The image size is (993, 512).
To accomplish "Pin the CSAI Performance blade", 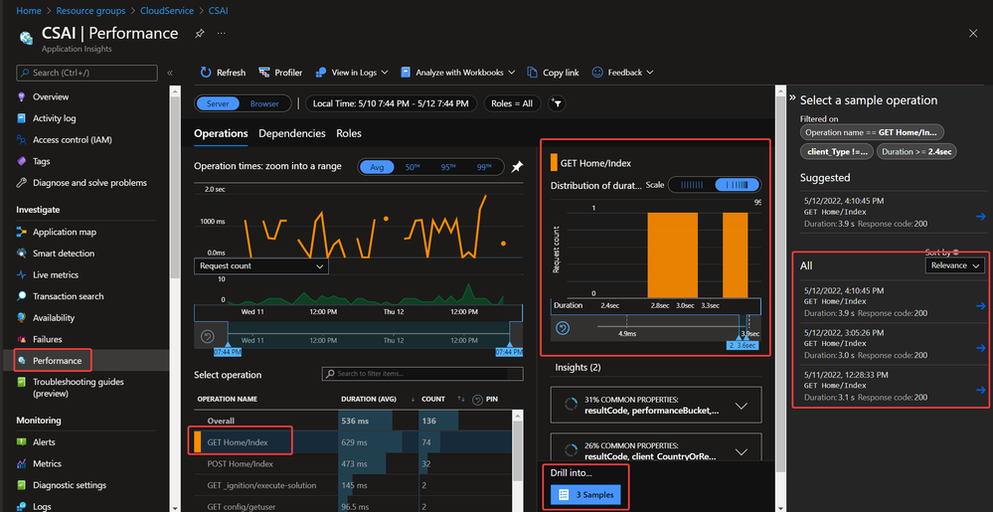I will tap(199, 33).
